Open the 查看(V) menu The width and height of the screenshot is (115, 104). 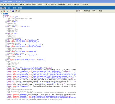[22, 4]
